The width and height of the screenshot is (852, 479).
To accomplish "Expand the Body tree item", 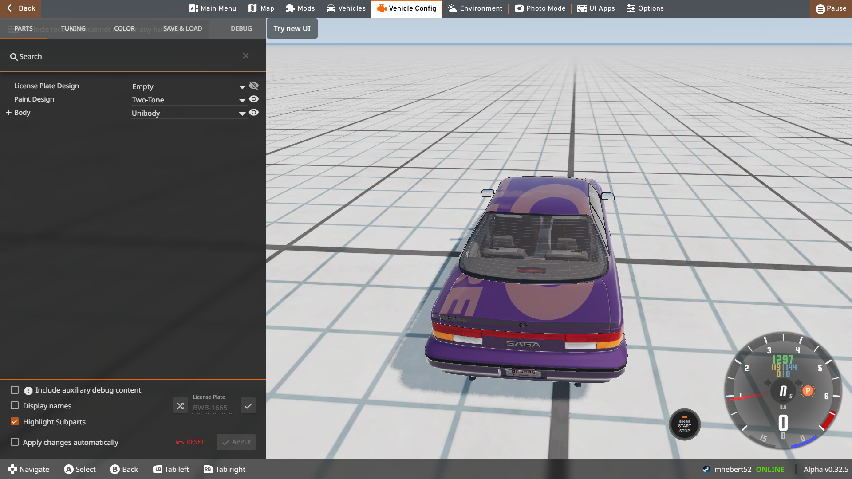I will point(8,113).
